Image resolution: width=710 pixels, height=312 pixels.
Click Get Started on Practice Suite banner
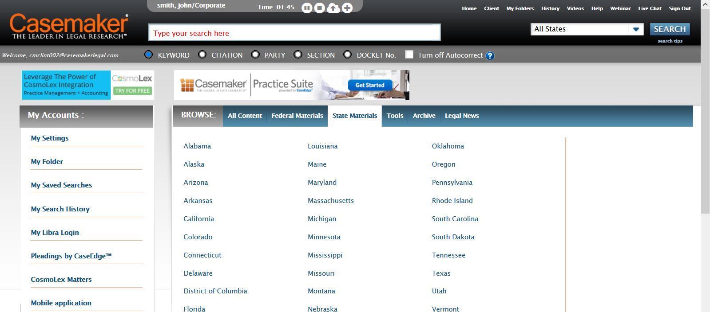(369, 85)
